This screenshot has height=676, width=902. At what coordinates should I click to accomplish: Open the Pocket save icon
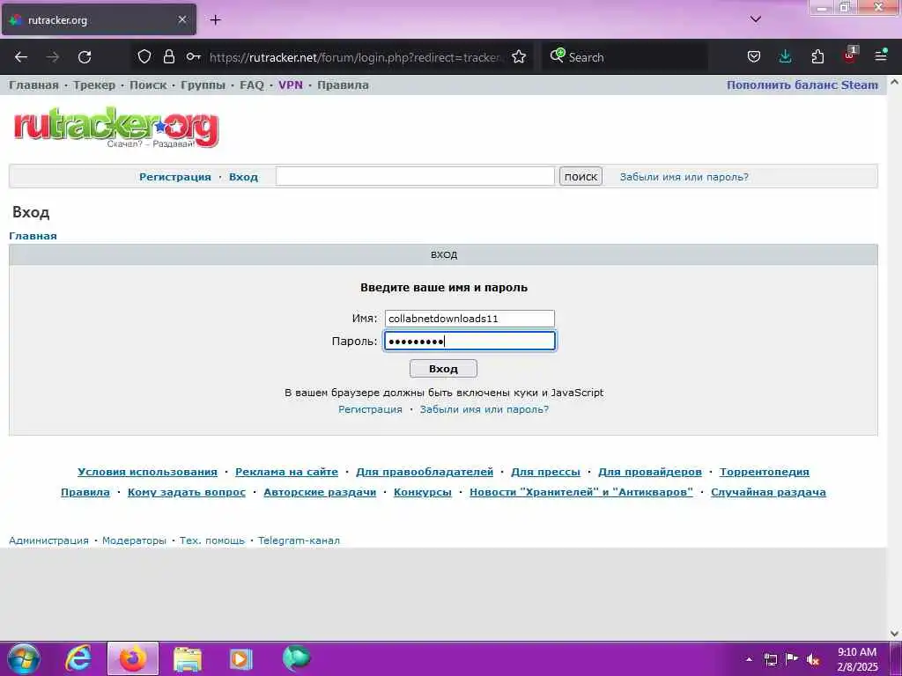pyautogui.click(x=754, y=56)
